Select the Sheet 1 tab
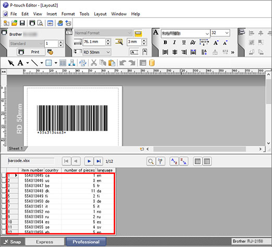The width and height of the screenshot is (272, 247). [16, 149]
